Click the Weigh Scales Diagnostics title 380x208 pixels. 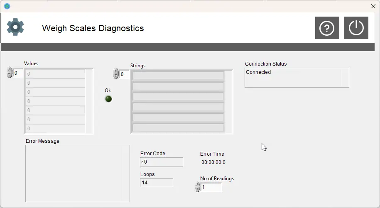tap(93, 28)
